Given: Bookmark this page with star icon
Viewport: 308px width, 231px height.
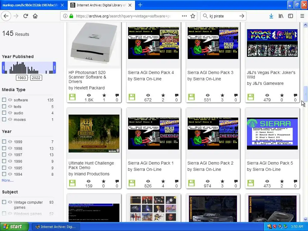Looking at the screenshot, I should coord(193,16).
